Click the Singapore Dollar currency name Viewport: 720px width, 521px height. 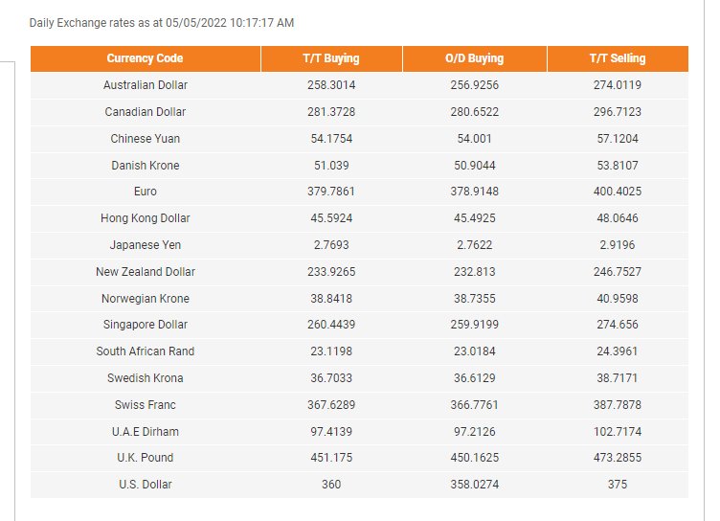pos(146,325)
